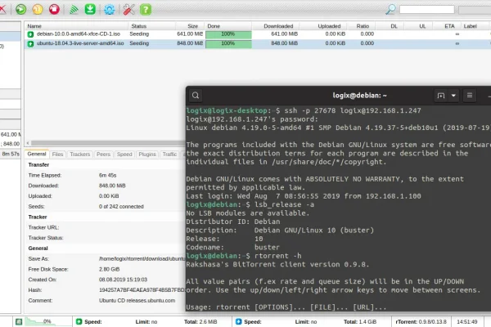491x327 pixels.
Task: Sort torrents by Ratio column
Action: pyautogui.click(x=361, y=26)
